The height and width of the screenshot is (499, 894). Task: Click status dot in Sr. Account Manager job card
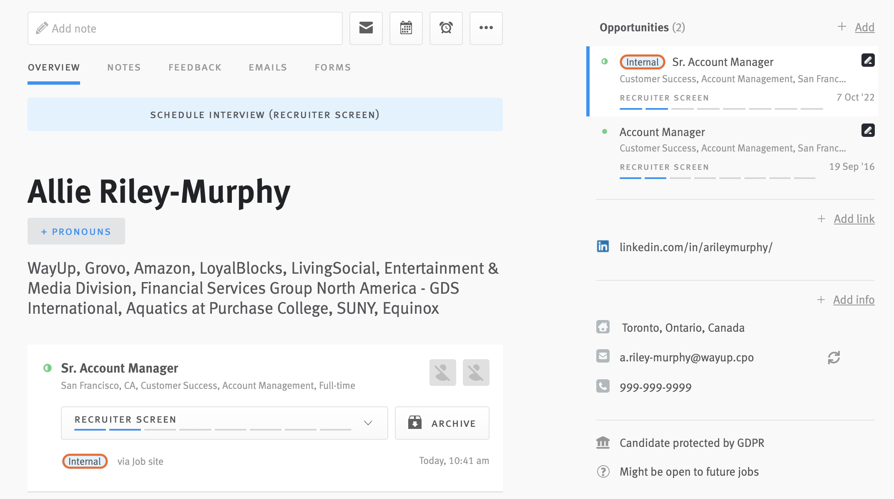(x=48, y=368)
